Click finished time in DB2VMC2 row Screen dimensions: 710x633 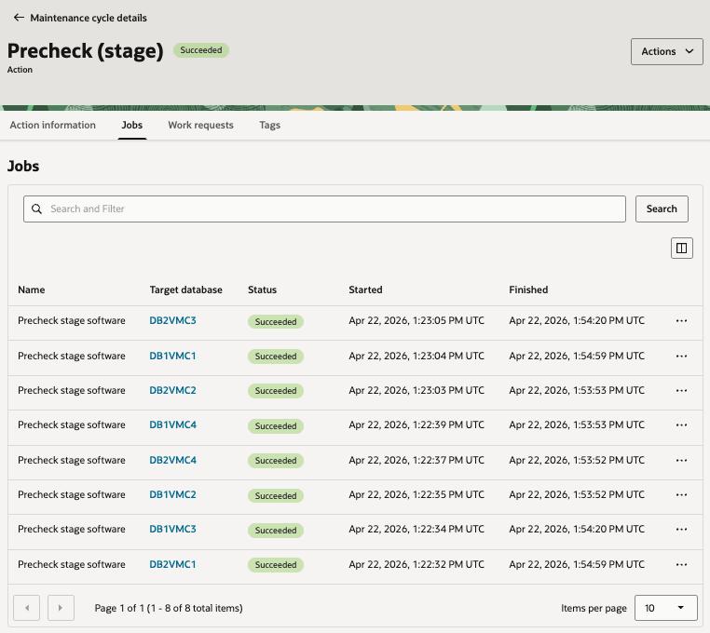pyautogui.click(x=577, y=390)
